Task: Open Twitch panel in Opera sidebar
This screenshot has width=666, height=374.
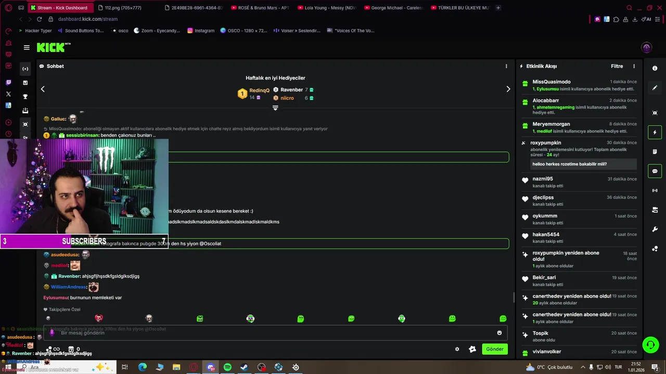Action: point(8,83)
